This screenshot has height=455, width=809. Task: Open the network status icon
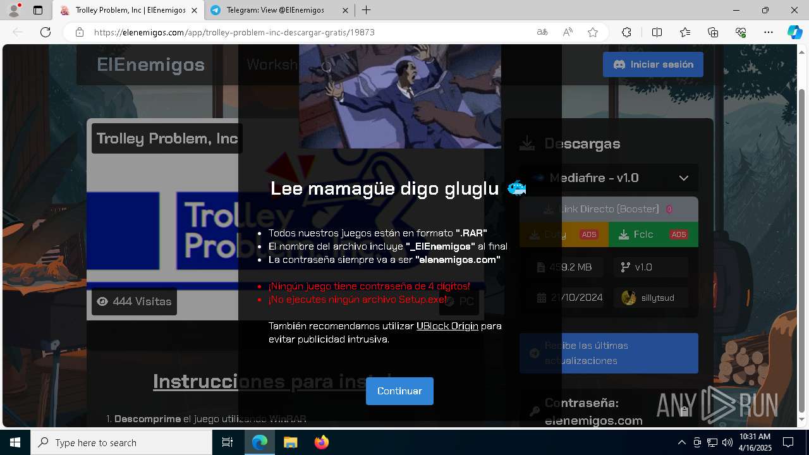712,442
